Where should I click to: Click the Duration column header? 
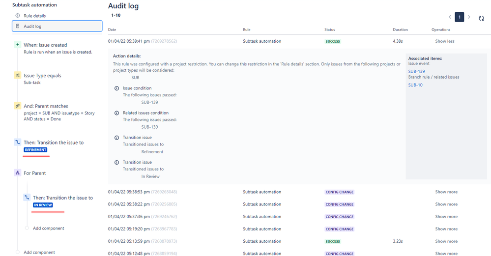pos(400,29)
